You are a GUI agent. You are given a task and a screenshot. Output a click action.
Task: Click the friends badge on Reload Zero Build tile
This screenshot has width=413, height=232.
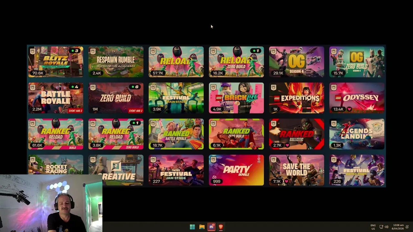pos(255,51)
